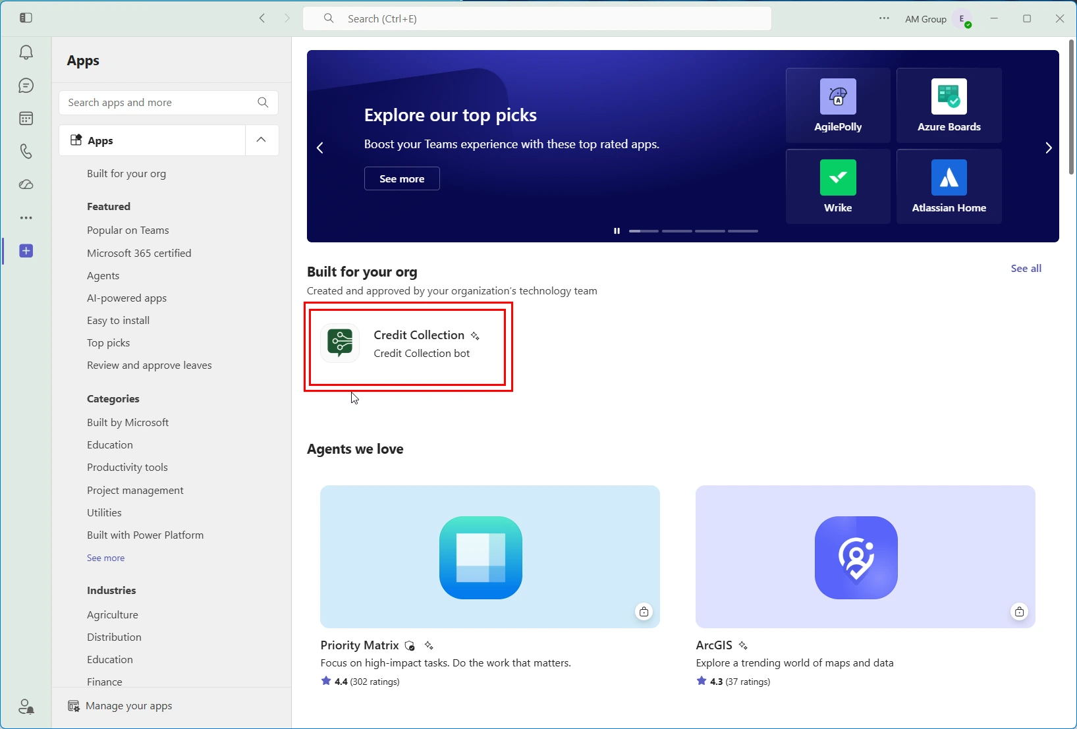The height and width of the screenshot is (729, 1077).
Task: Open the AgilePolly app tile
Action: pyautogui.click(x=838, y=105)
